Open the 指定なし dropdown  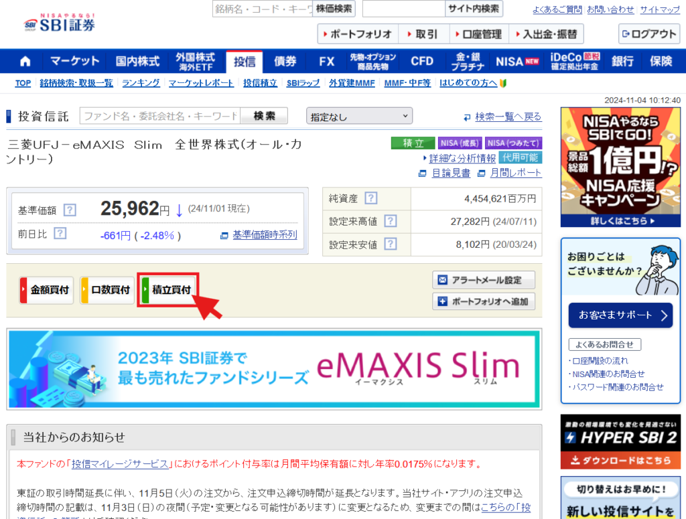pyautogui.click(x=359, y=117)
